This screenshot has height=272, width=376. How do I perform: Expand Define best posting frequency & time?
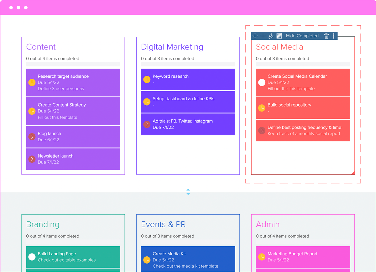[262, 130]
